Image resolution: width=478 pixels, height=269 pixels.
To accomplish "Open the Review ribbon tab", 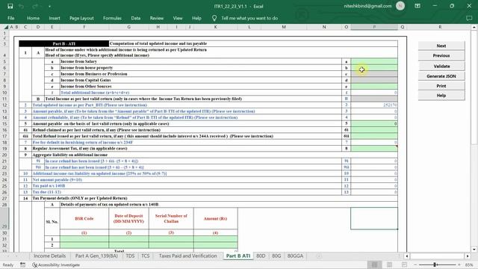I will pos(156,18).
